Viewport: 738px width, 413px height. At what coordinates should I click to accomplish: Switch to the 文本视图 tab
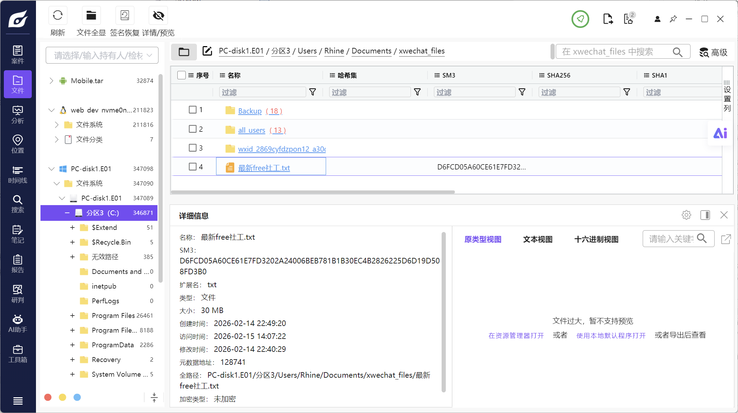point(538,239)
